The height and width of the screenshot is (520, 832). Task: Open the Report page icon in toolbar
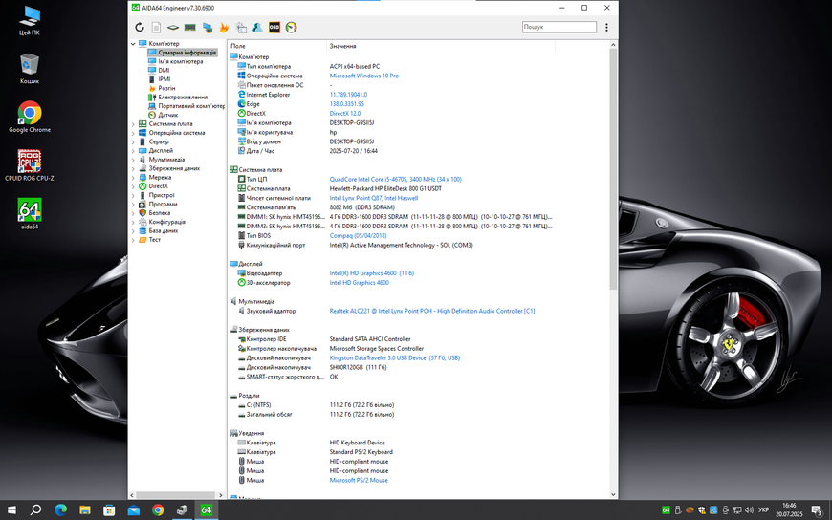[x=156, y=27]
